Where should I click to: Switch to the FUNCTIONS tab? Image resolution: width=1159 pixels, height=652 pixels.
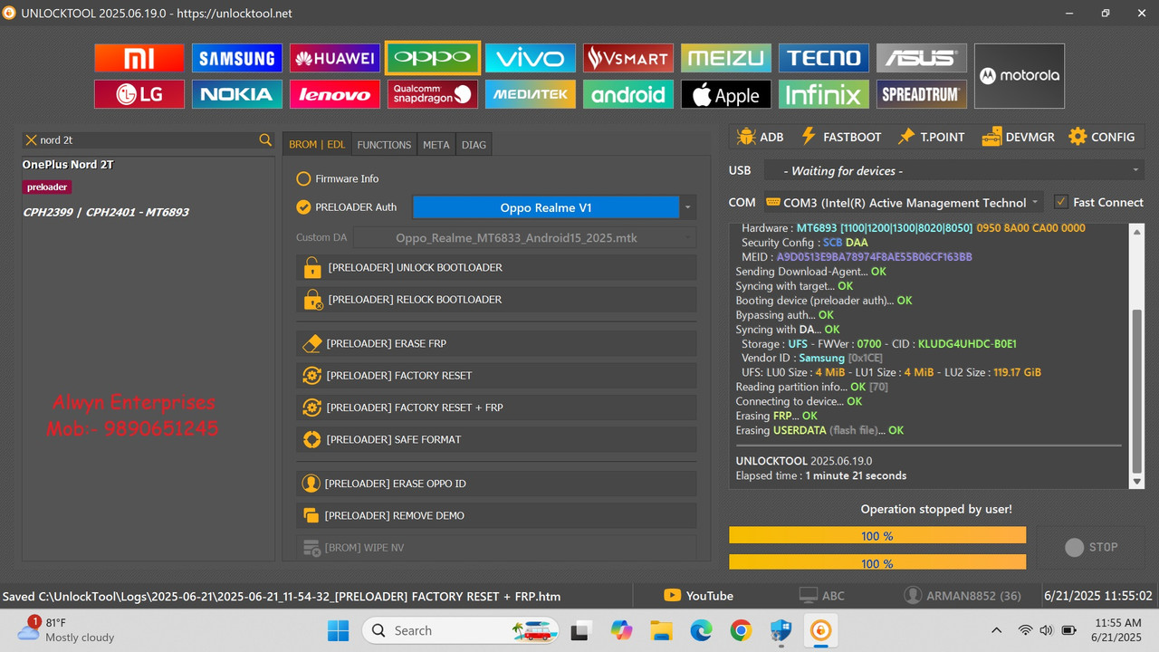[384, 145]
